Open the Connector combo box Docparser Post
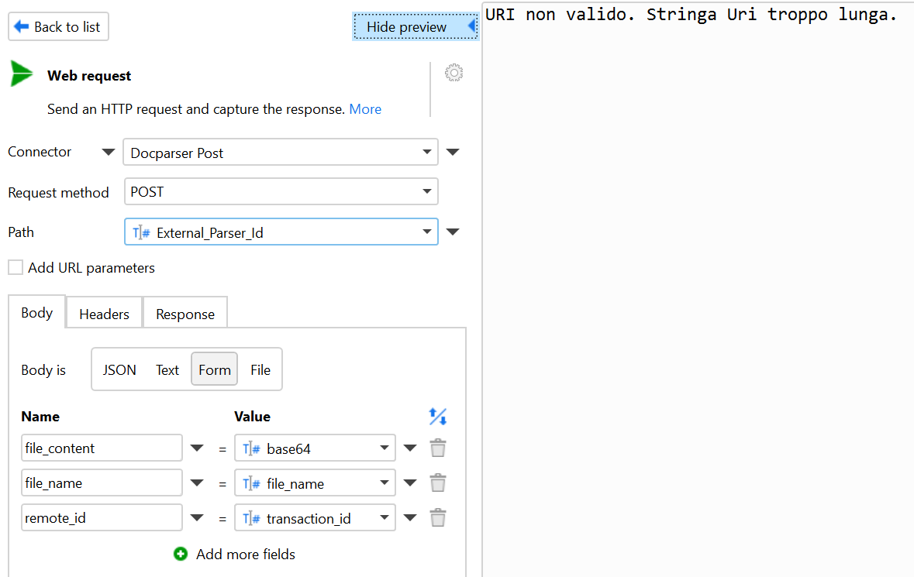The image size is (914, 577). [x=281, y=152]
